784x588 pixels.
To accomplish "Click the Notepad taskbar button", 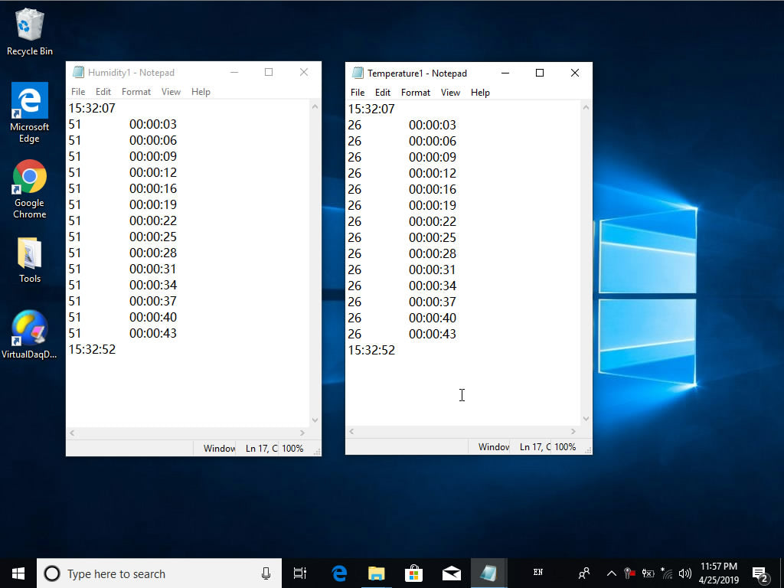I will click(489, 573).
